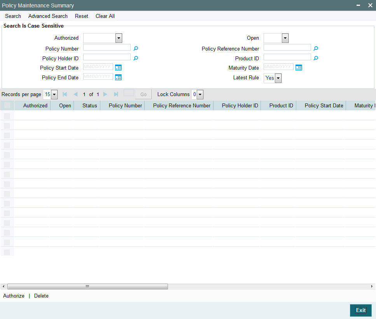Expand the Records per page dropdown
The width and height of the screenshot is (376, 319).
54,95
